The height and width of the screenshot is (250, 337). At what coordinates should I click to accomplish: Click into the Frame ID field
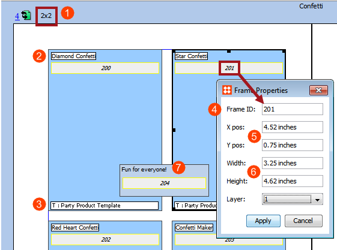[293, 109]
